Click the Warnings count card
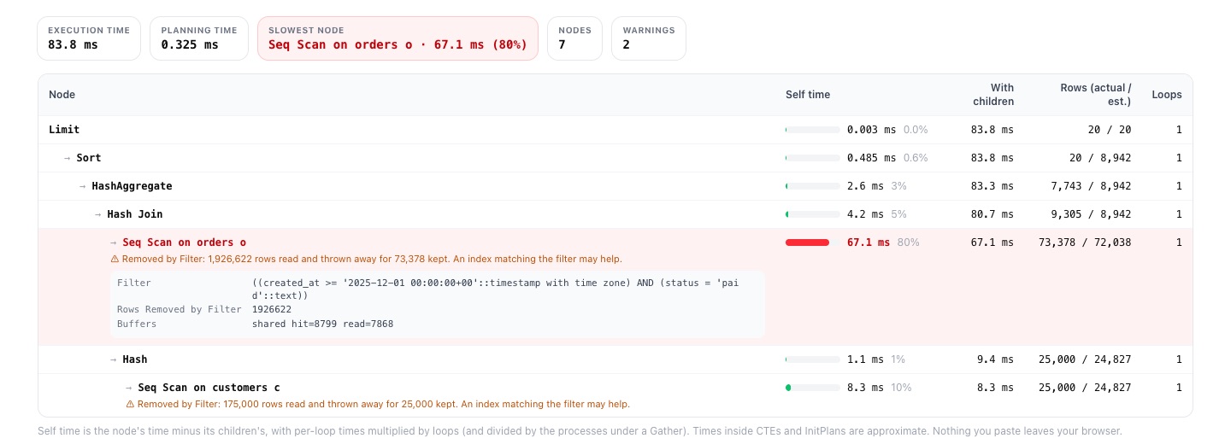The height and width of the screenshot is (444, 1231). click(649, 38)
